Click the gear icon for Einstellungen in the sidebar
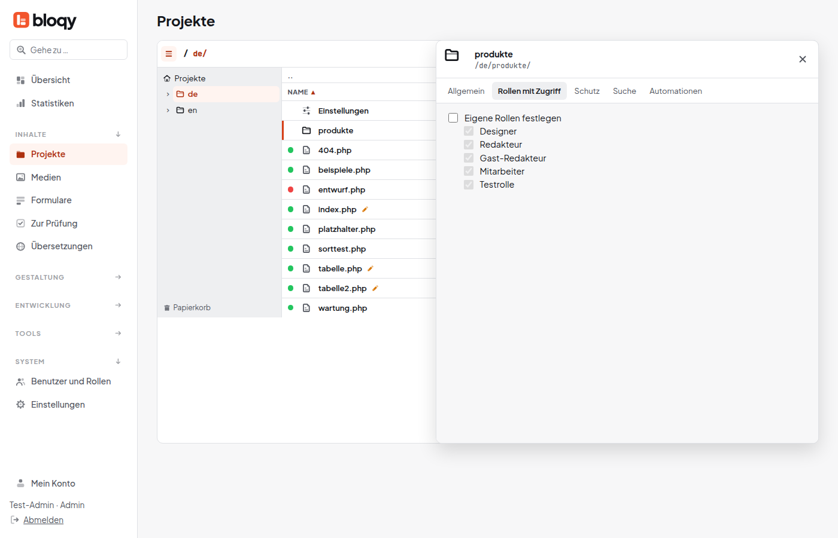Viewport: 838px width, 538px height. tap(20, 405)
